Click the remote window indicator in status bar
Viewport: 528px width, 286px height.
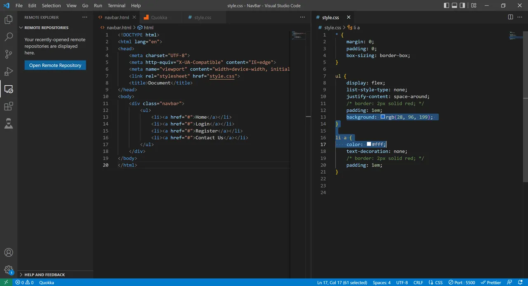pos(6,282)
